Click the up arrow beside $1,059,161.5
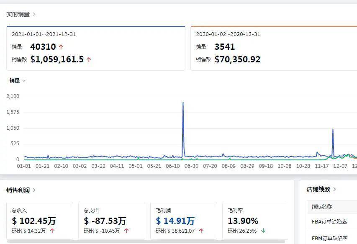This screenshot has height=244, width=357. pyautogui.click(x=89, y=59)
